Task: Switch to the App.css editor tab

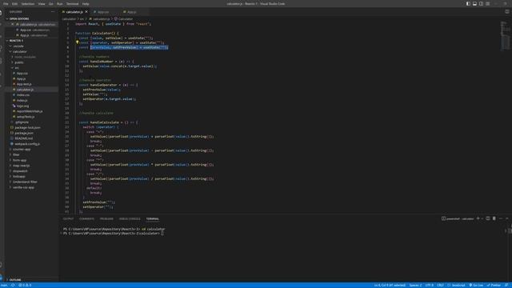Action: [103, 12]
